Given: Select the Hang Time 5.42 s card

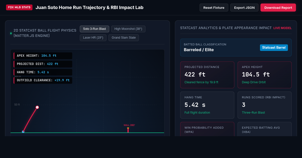Looking at the screenshot, I should (x=207, y=105).
